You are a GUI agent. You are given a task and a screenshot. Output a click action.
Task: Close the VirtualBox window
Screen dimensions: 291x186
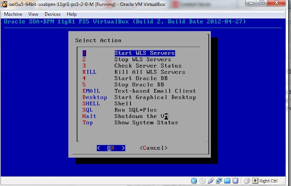(276, 3)
